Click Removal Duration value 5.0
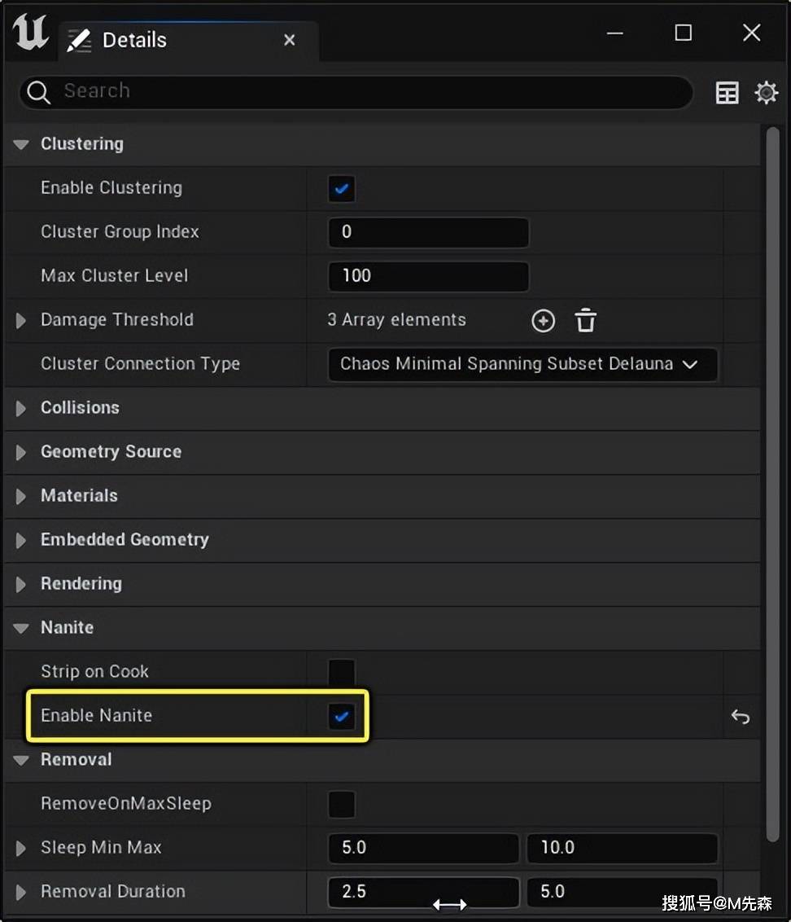 (623, 892)
